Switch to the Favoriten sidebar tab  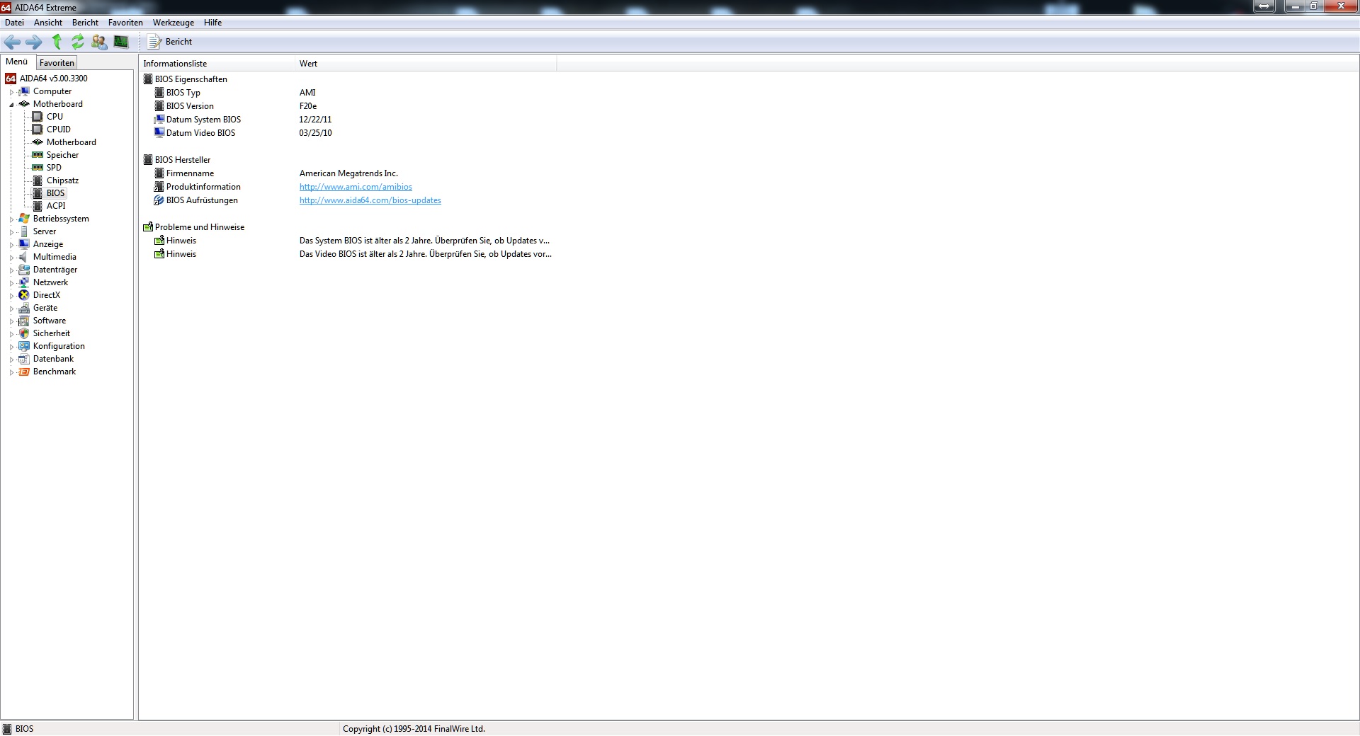57,63
